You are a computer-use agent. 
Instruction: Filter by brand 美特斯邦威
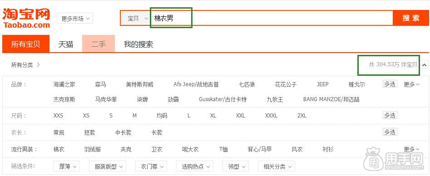click(139, 84)
